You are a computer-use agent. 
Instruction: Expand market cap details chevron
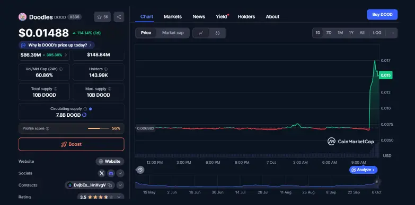click(x=66, y=55)
